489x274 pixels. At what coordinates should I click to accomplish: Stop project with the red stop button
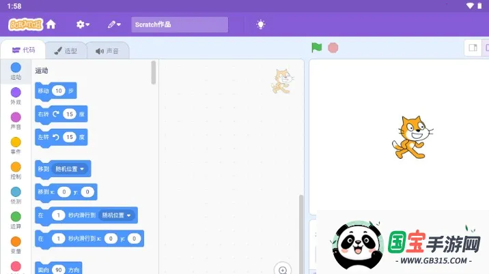pyautogui.click(x=333, y=48)
